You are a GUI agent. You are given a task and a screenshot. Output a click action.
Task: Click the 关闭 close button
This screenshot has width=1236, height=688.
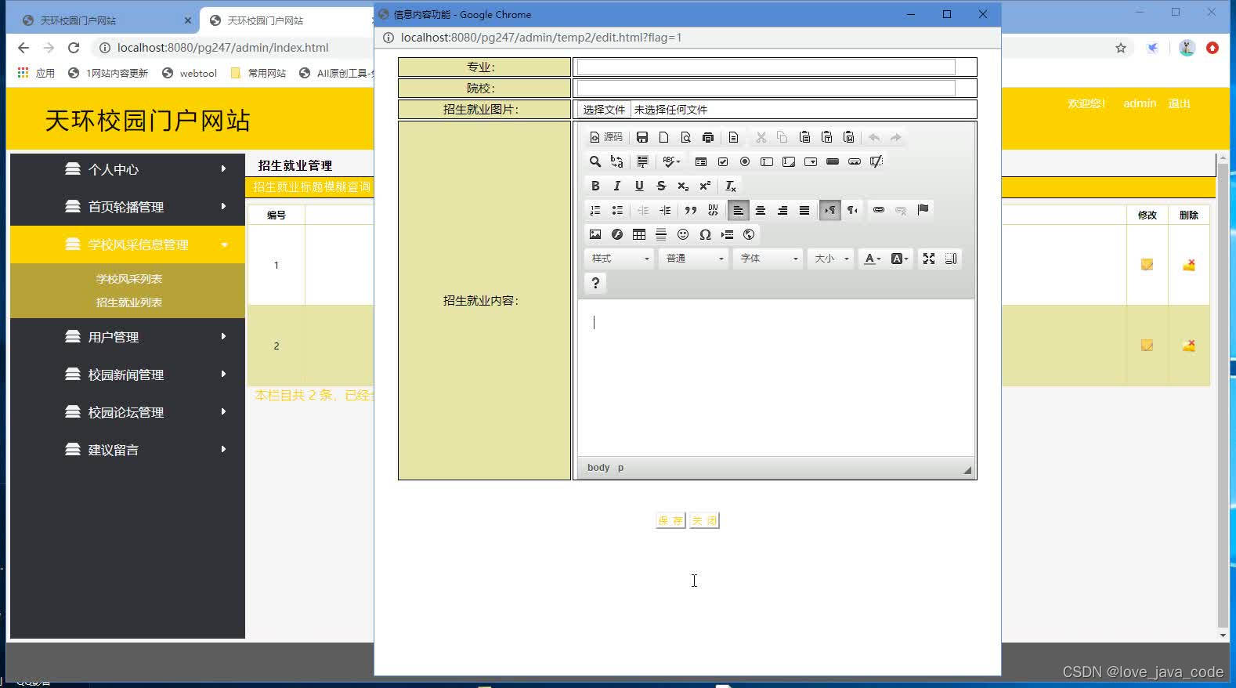point(704,520)
